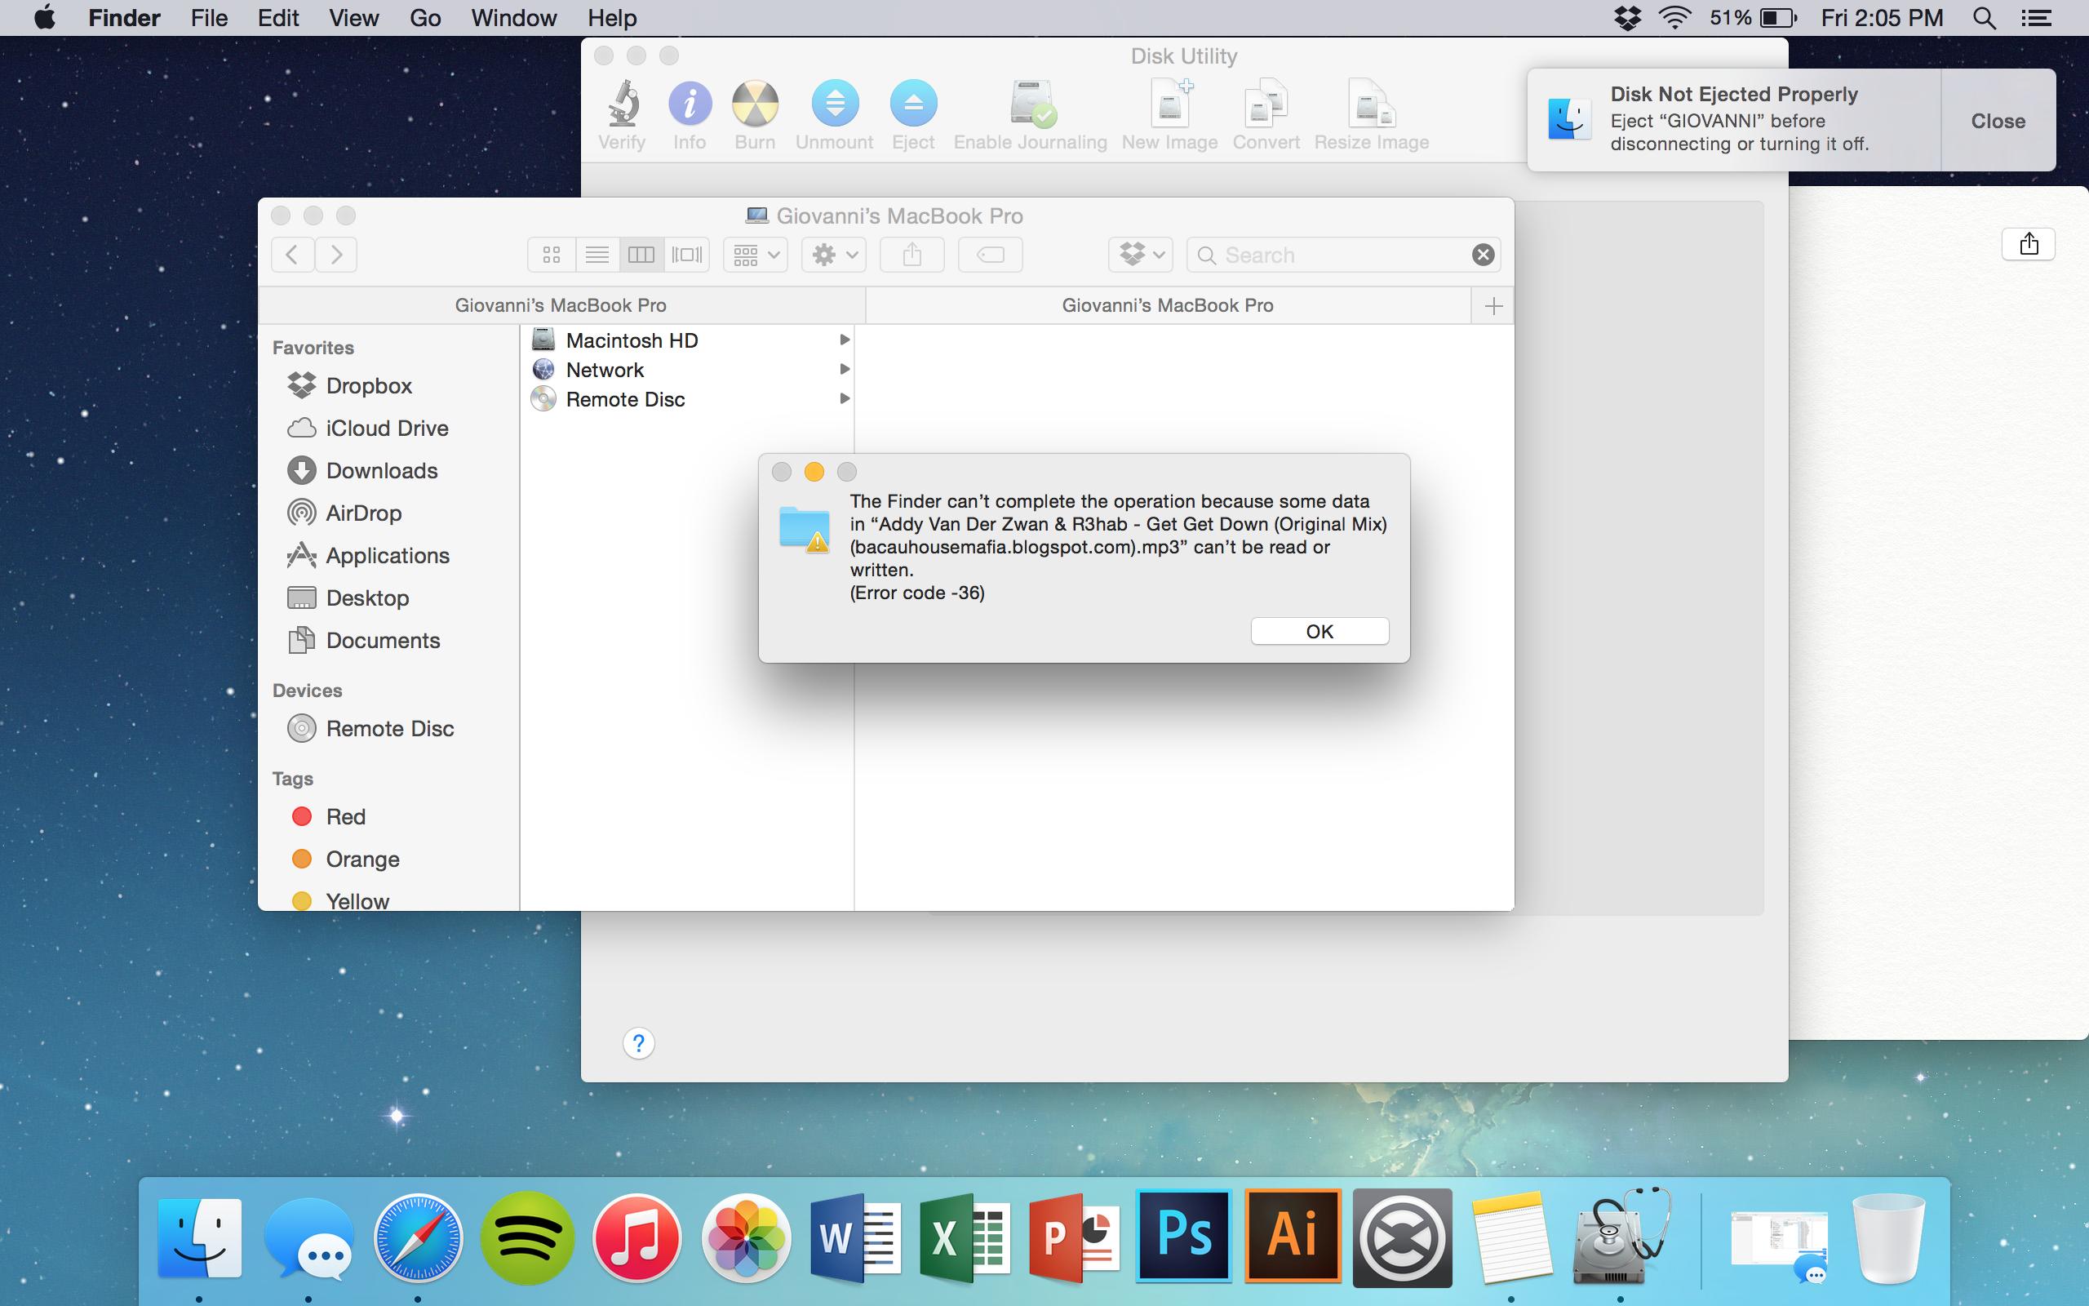Open Spotify from the Dock
The image size is (2089, 1306).
point(527,1237)
